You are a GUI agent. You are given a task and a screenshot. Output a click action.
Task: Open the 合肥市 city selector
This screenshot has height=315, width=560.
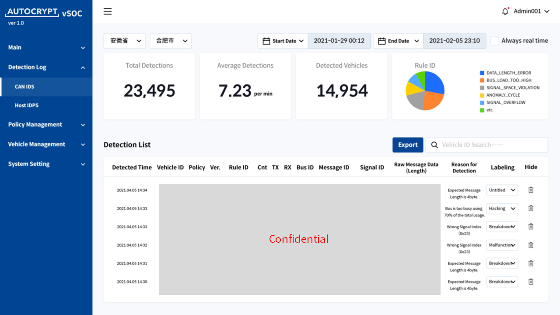tap(171, 41)
